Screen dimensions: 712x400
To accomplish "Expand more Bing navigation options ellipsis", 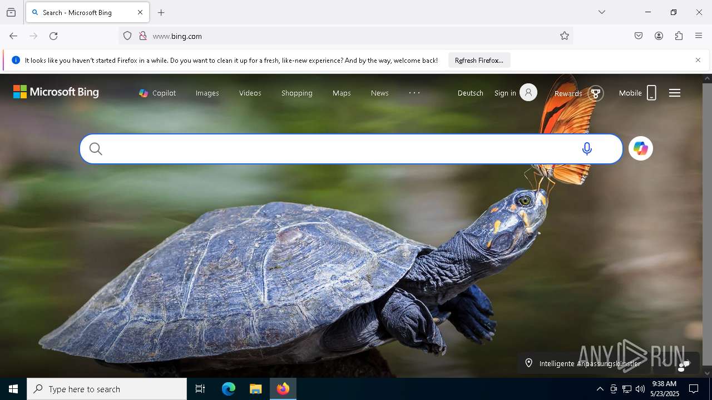I will [414, 93].
